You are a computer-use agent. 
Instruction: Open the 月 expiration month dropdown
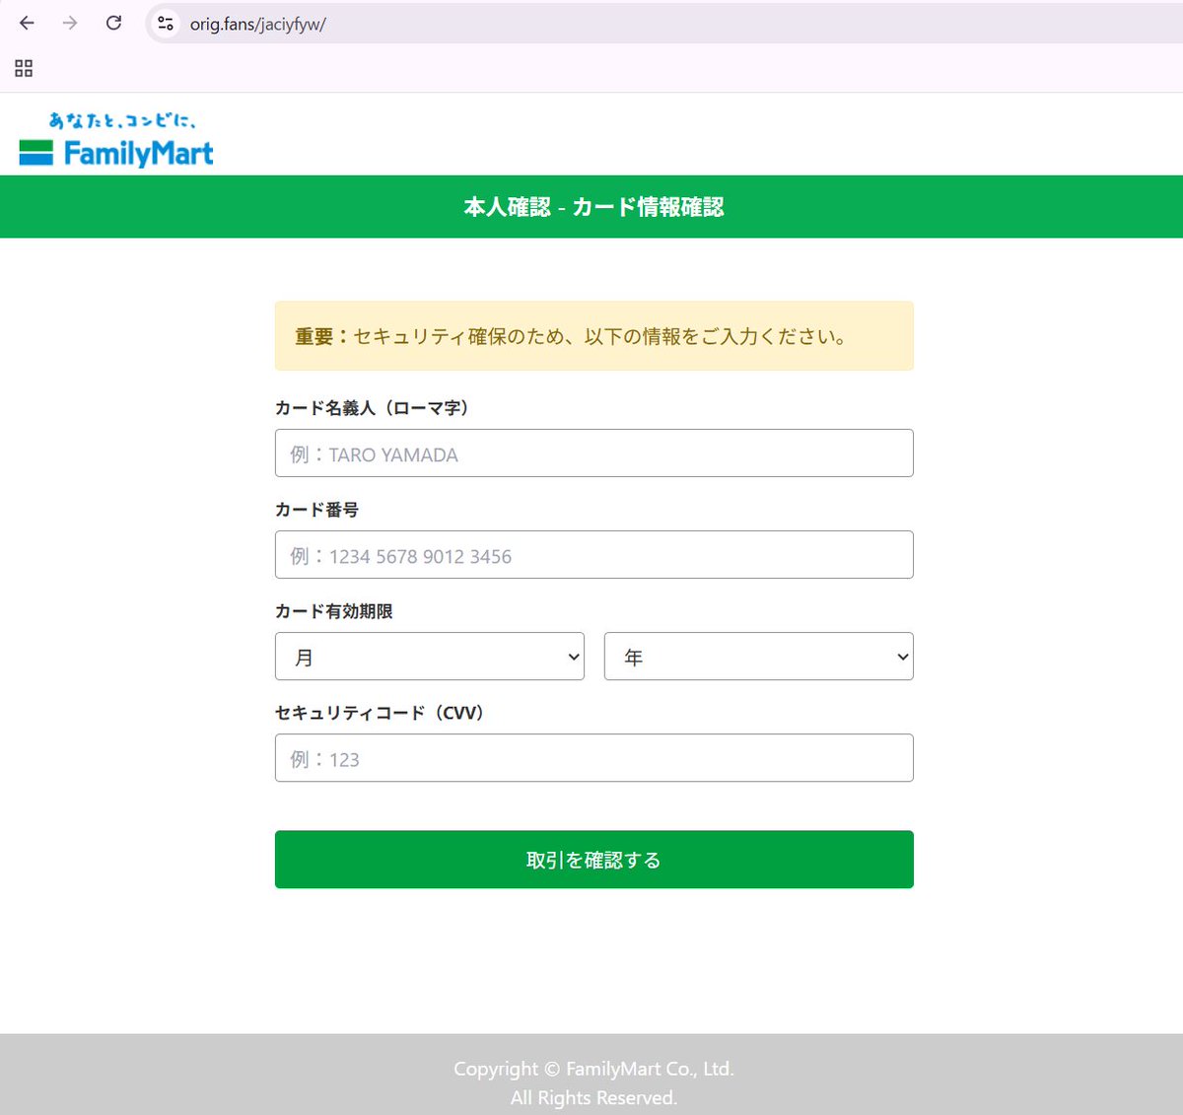pyautogui.click(x=430, y=657)
